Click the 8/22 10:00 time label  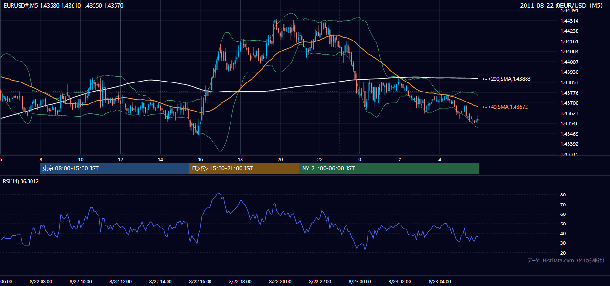pyautogui.click(x=80, y=282)
